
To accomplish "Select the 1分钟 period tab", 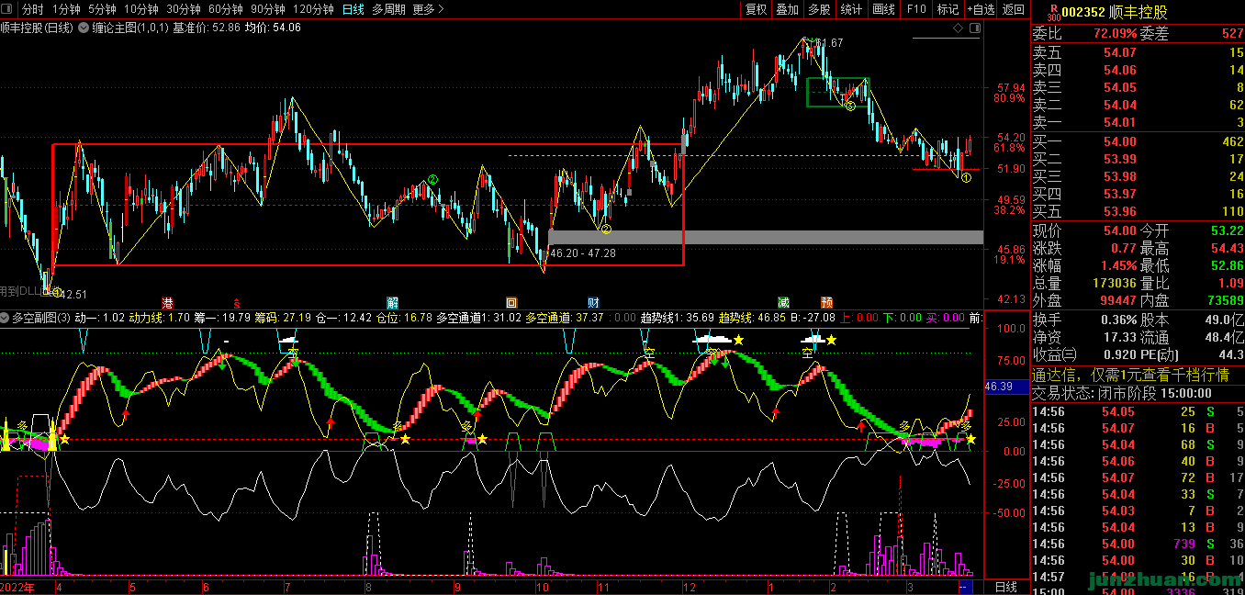I will (66, 9).
